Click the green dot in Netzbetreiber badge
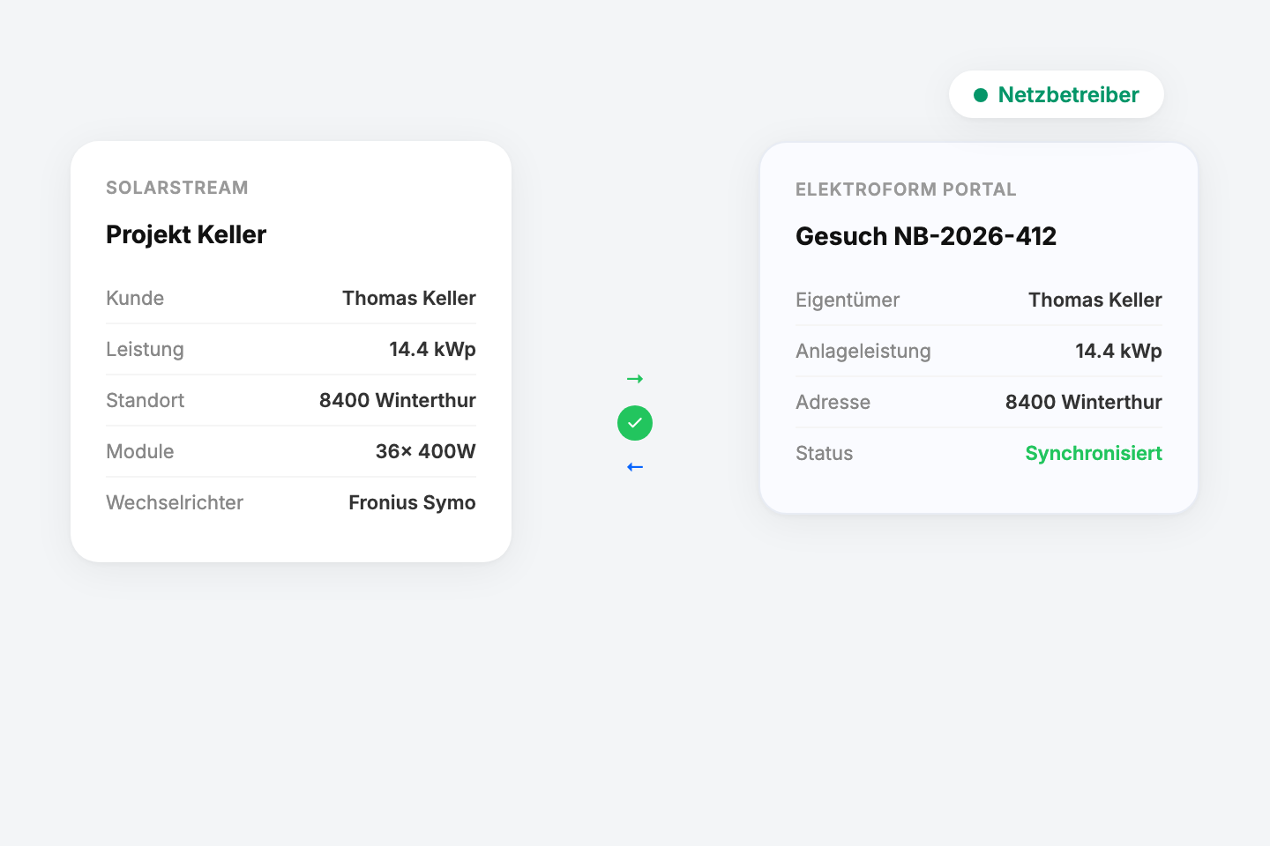1270x846 pixels. click(980, 95)
